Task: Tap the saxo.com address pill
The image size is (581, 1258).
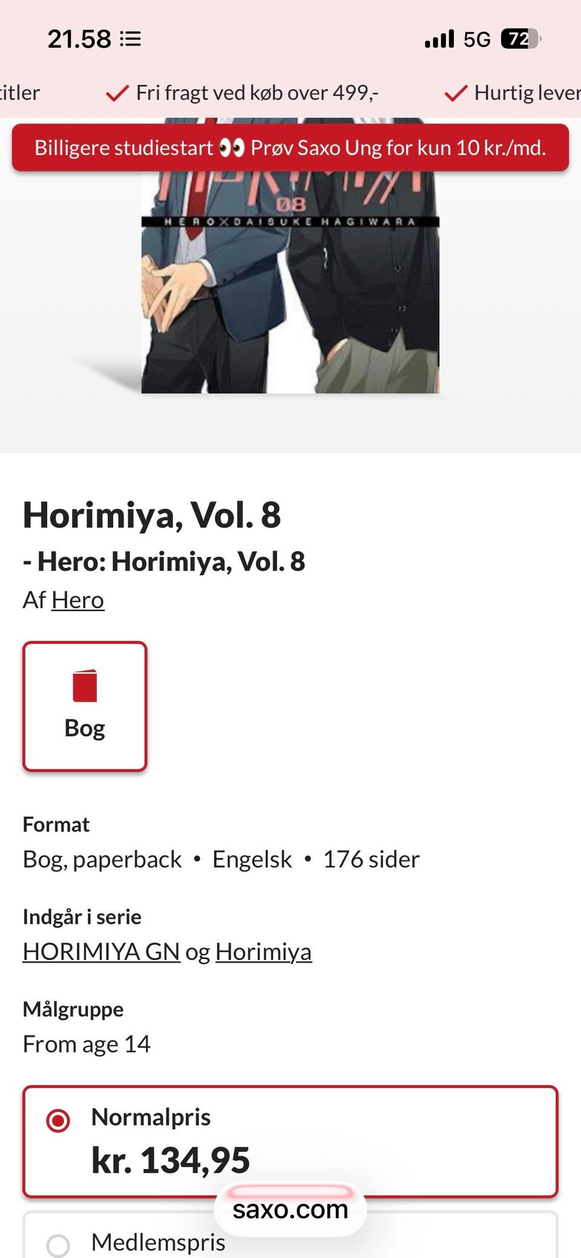Action: point(290,1210)
